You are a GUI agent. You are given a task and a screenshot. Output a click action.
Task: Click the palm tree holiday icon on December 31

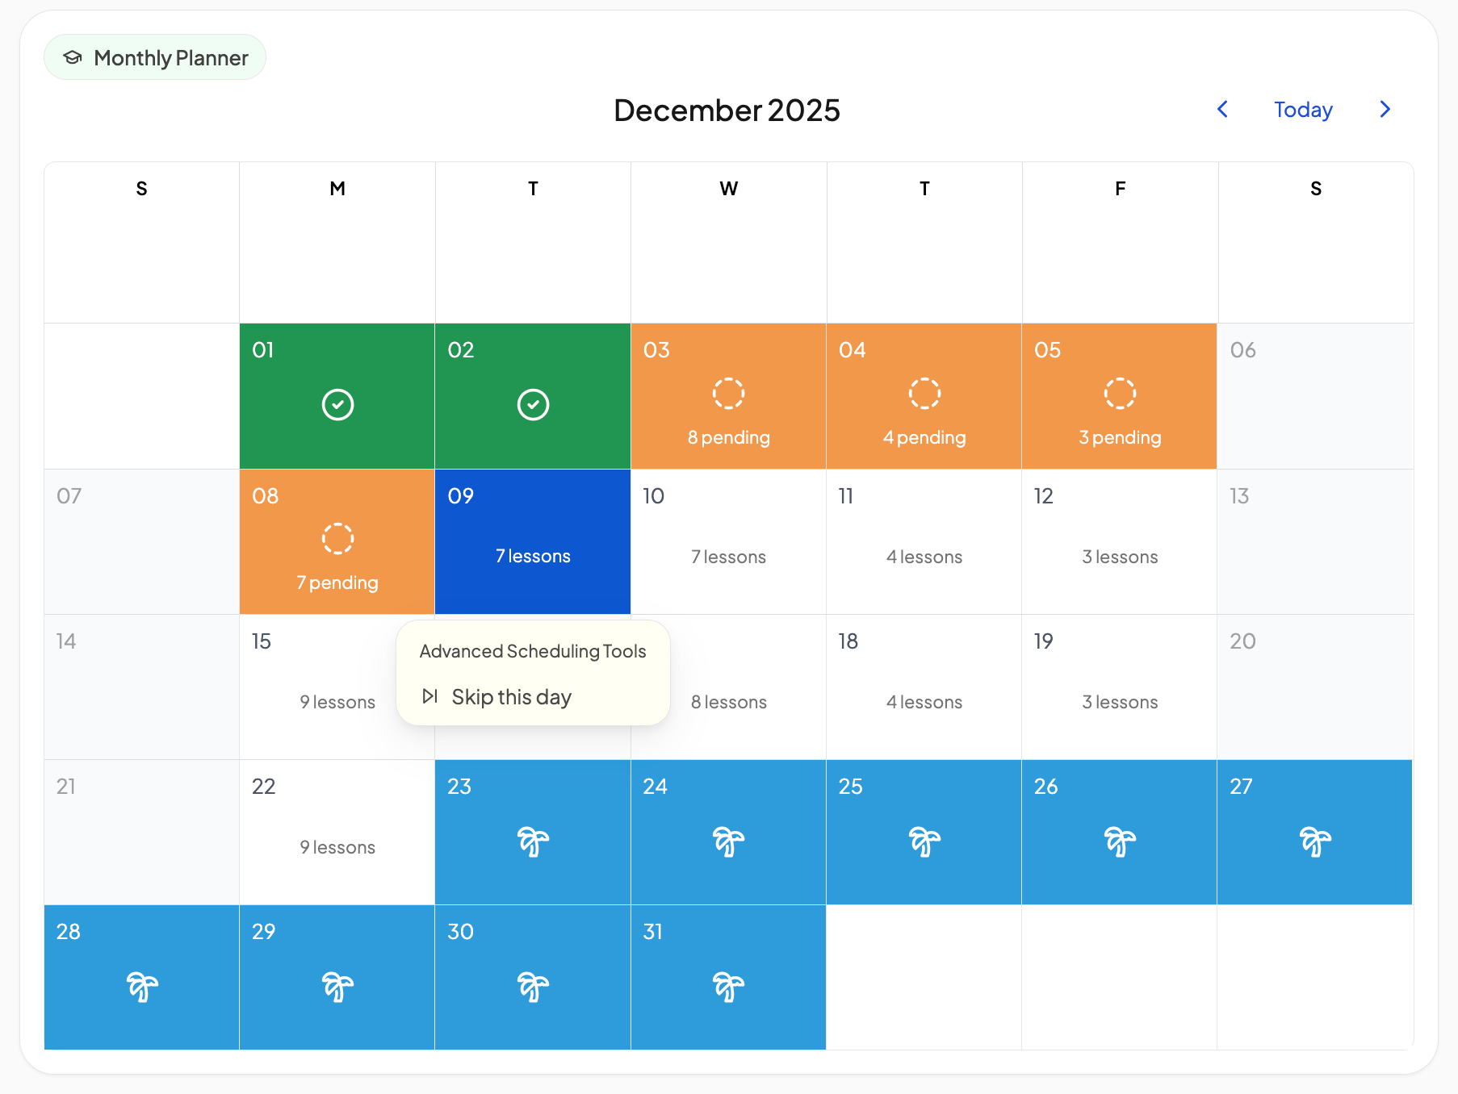click(x=728, y=987)
